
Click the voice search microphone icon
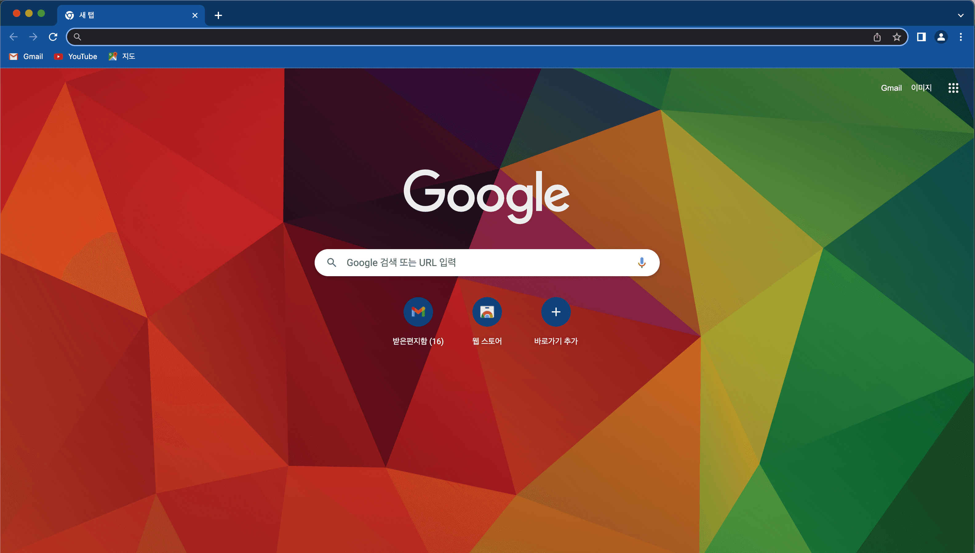642,262
